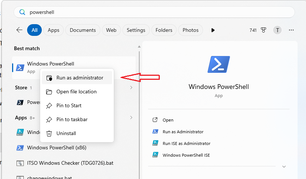Switch to the Folders filter tab

pyautogui.click(x=164, y=30)
